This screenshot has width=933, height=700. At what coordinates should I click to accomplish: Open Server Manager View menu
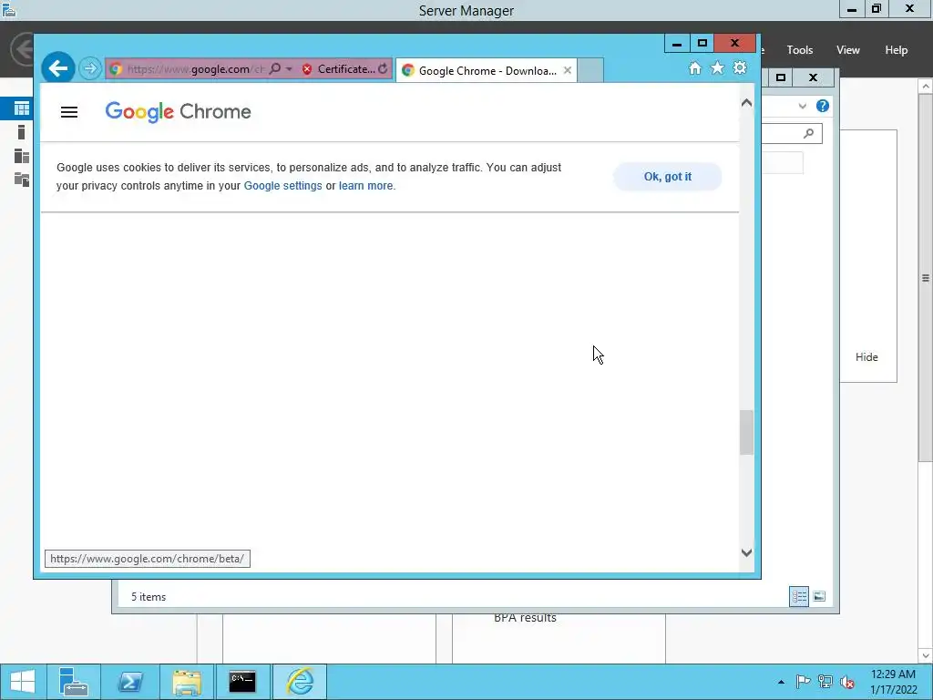[847, 50]
